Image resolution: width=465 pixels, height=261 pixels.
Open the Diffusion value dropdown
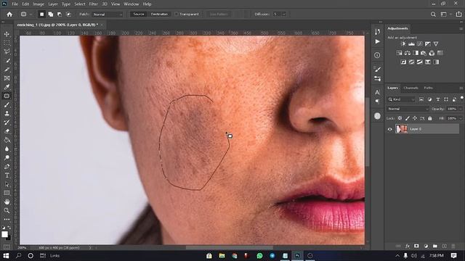click(x=283, y=14)
